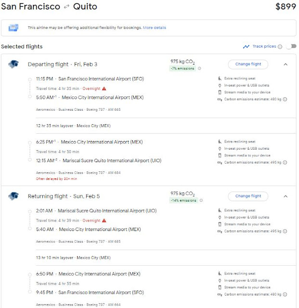Click Change flight for the departing flight
This screenshot has width=299, height=308.
pos(248,64)
